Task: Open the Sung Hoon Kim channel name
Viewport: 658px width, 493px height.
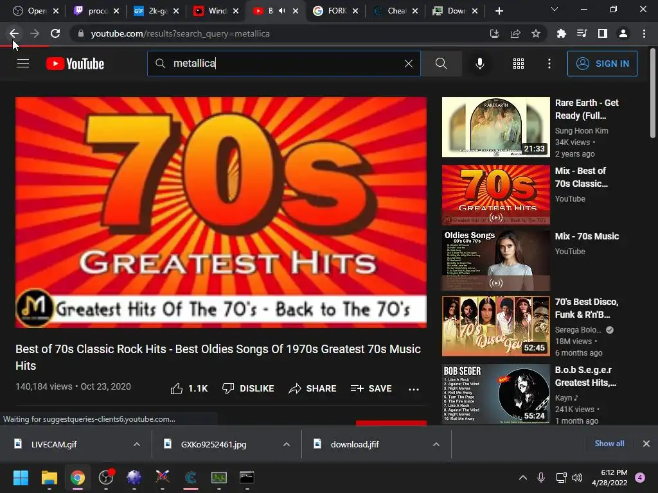Action: (581, 131)
